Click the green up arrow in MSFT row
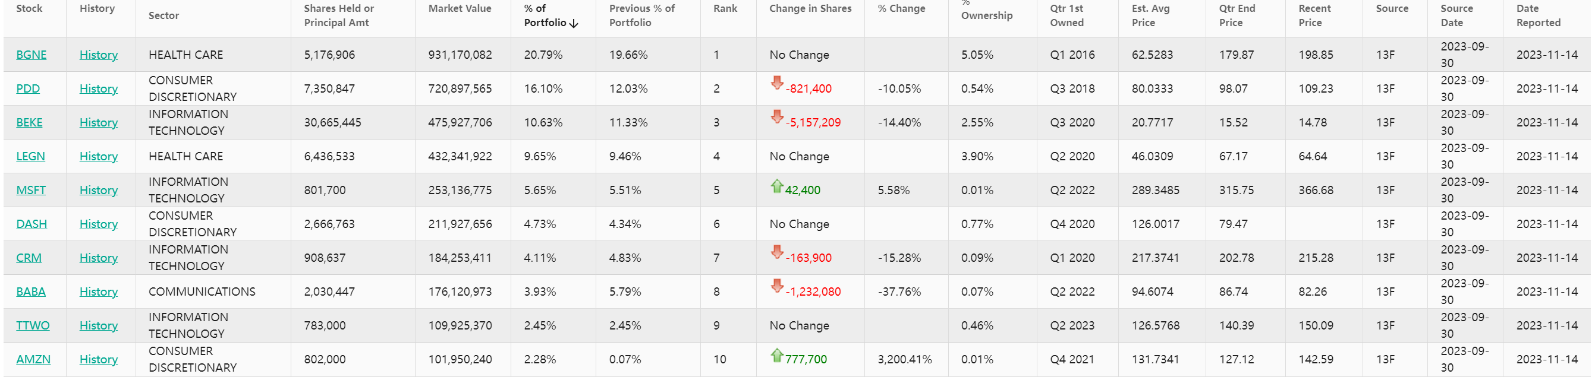The height and width of the screenshot is (377, 1595). pyautogui.click(x=776, y=185)
